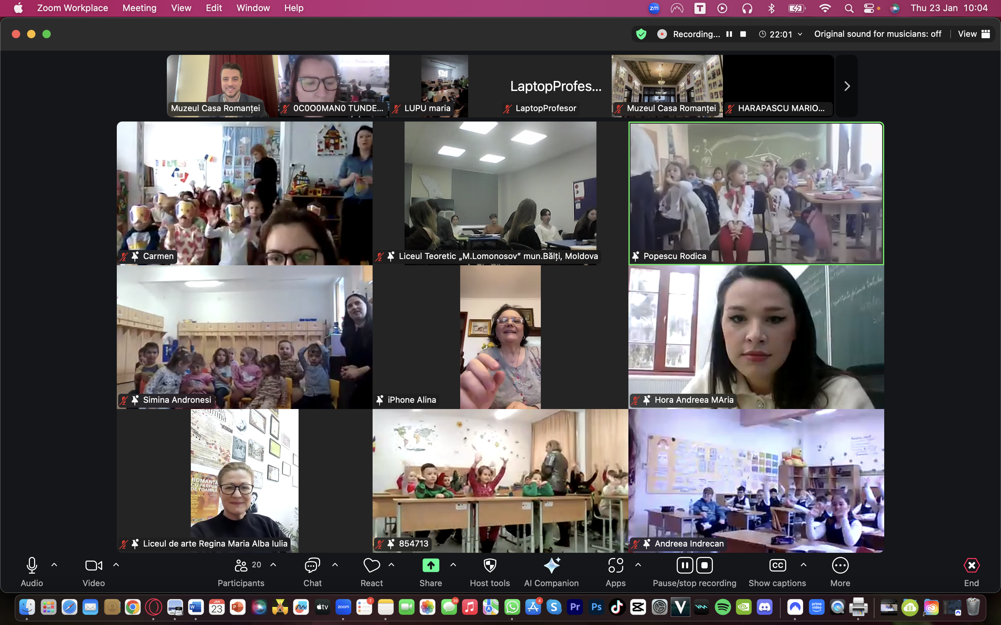Toggle the Video camera on
1001x625 pixels.
pyautogui.click(x=93, y=566)
